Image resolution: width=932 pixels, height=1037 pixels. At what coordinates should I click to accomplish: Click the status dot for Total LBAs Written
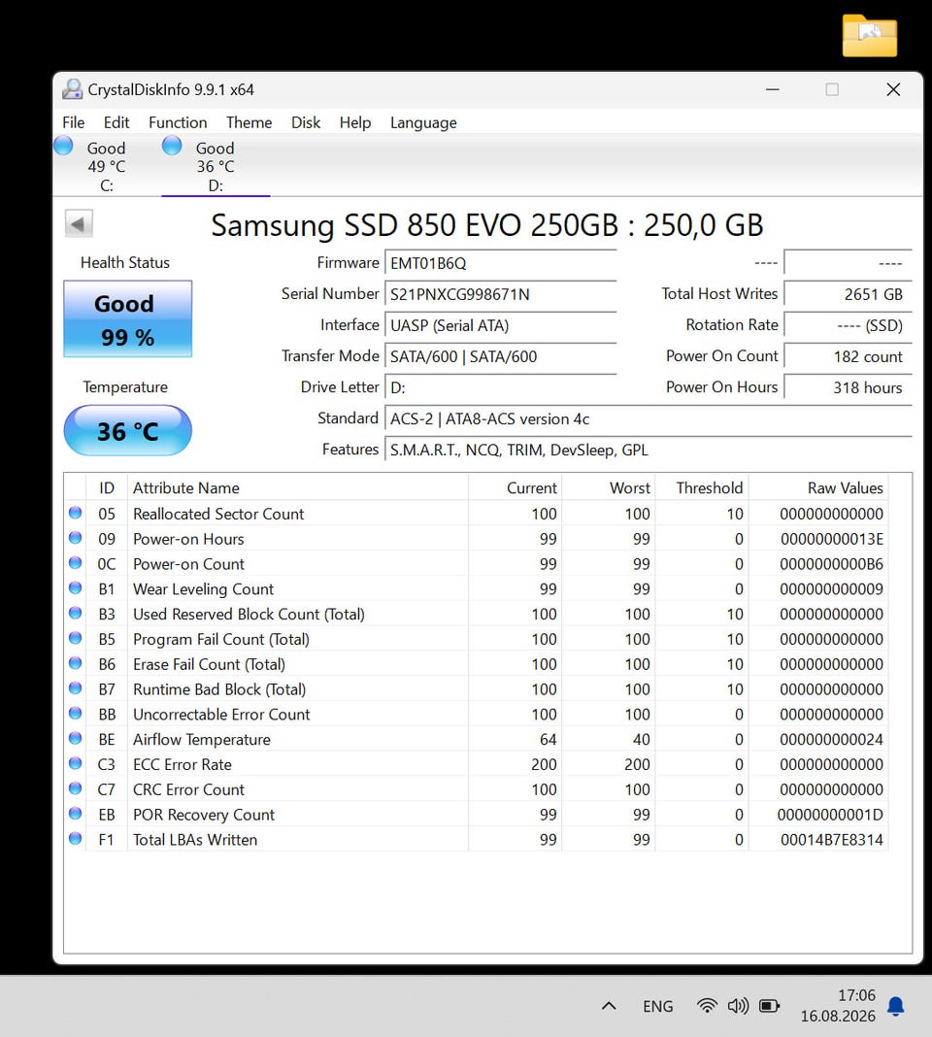point(76,839)
